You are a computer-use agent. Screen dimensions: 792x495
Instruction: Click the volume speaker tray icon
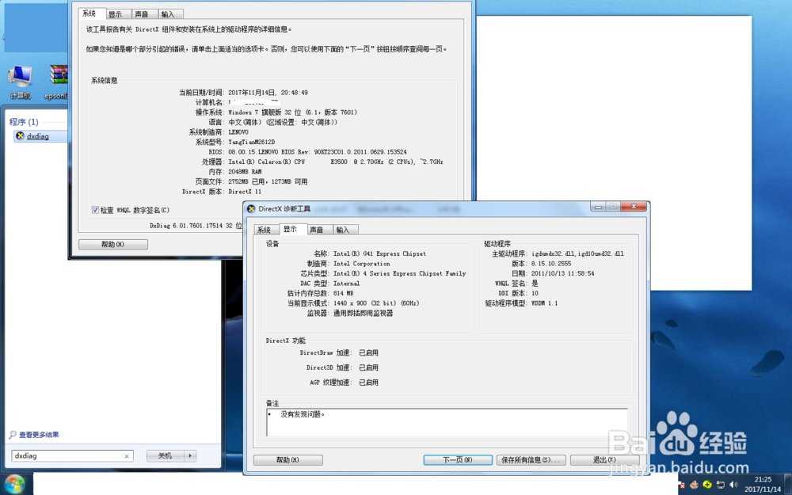coord(733,485)
